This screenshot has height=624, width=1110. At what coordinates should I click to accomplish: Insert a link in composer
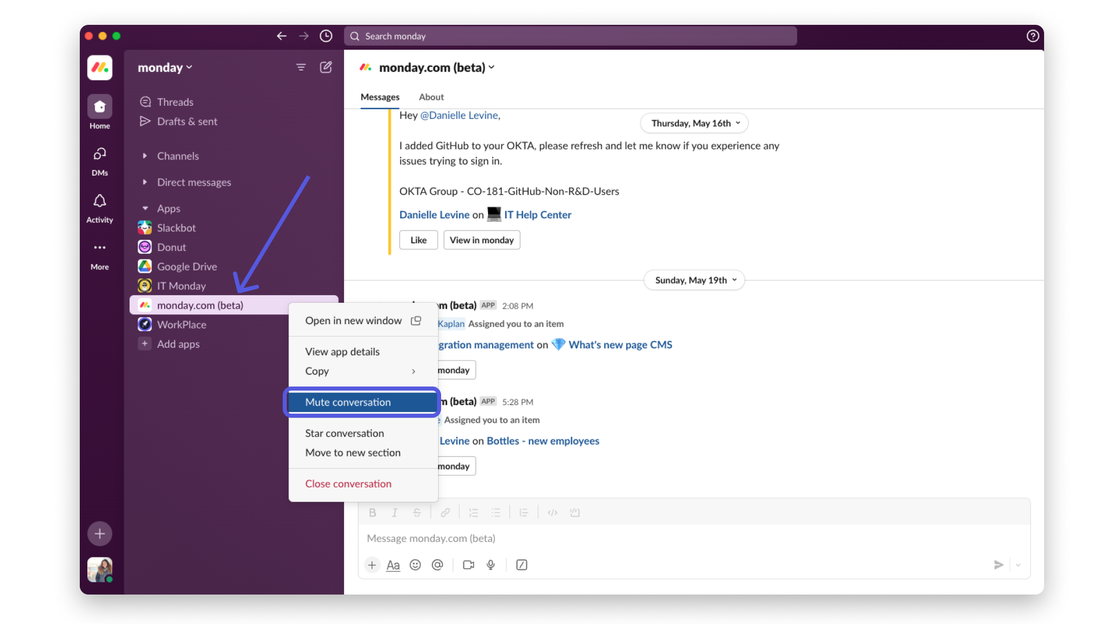pos(445,512)
